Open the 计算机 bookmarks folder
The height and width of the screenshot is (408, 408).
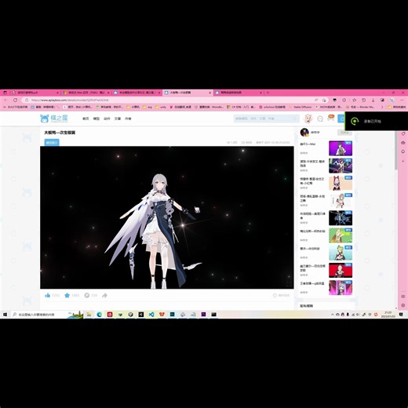133,107
